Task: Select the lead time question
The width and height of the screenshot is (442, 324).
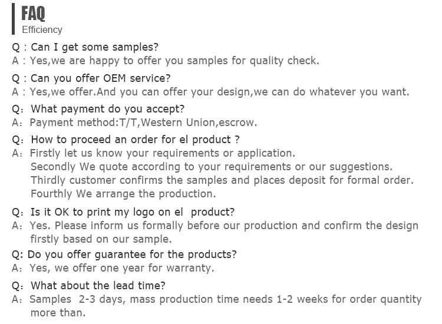Action: click(x=88, y=285)
